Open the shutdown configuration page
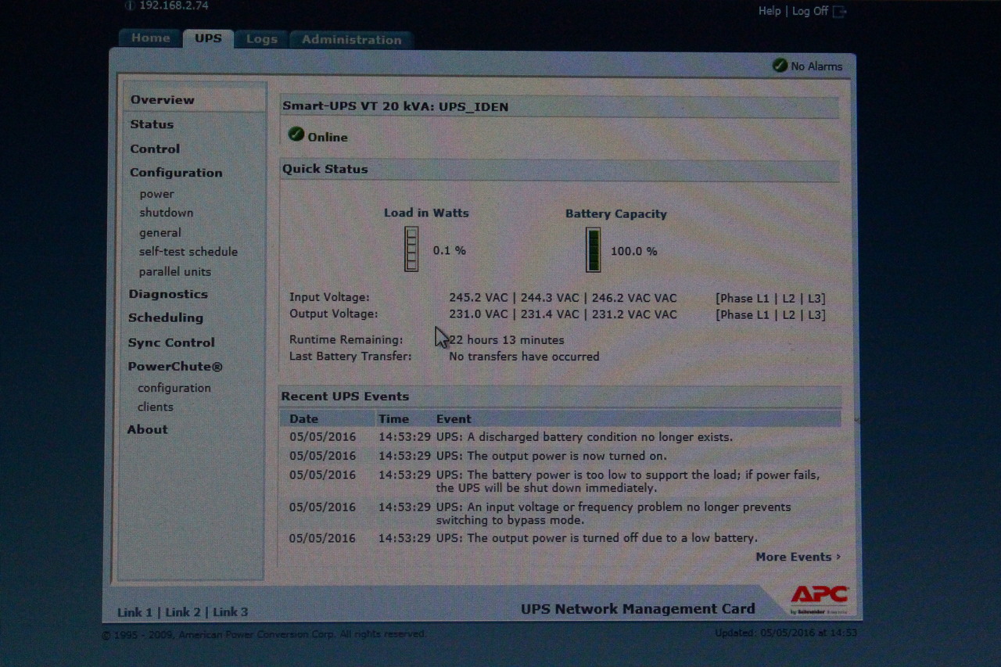The width and height of the screenshot is (1001, 667). (x=167, y=213)
